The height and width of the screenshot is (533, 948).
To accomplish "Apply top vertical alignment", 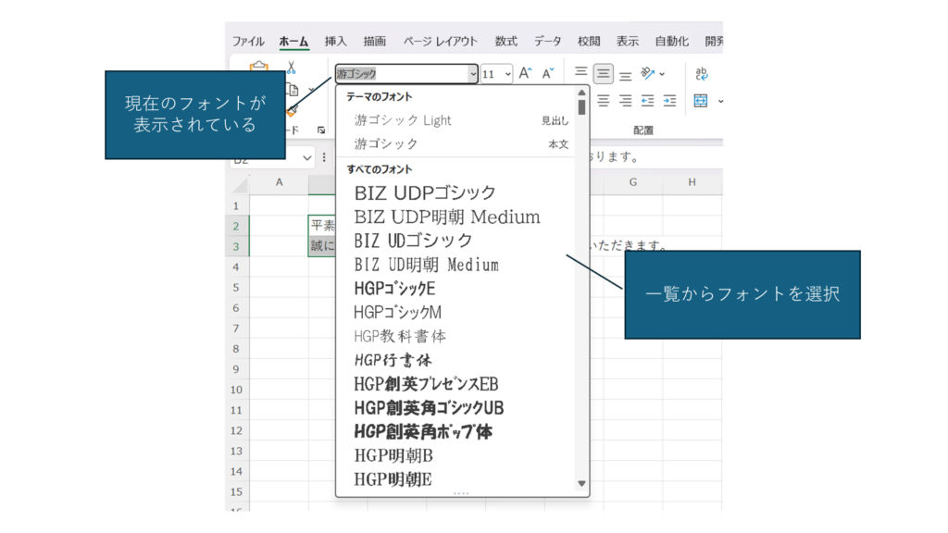I will click(x=581, y=73).
